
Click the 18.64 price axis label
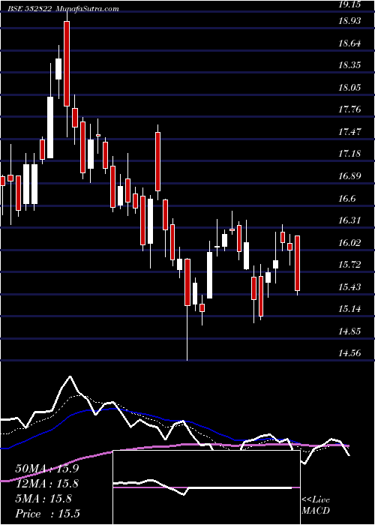coord(350,43)
